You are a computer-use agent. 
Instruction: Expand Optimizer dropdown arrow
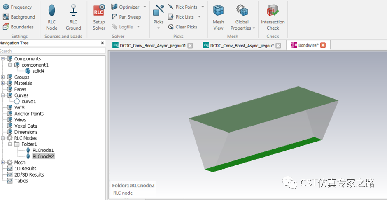coord(145,7)
